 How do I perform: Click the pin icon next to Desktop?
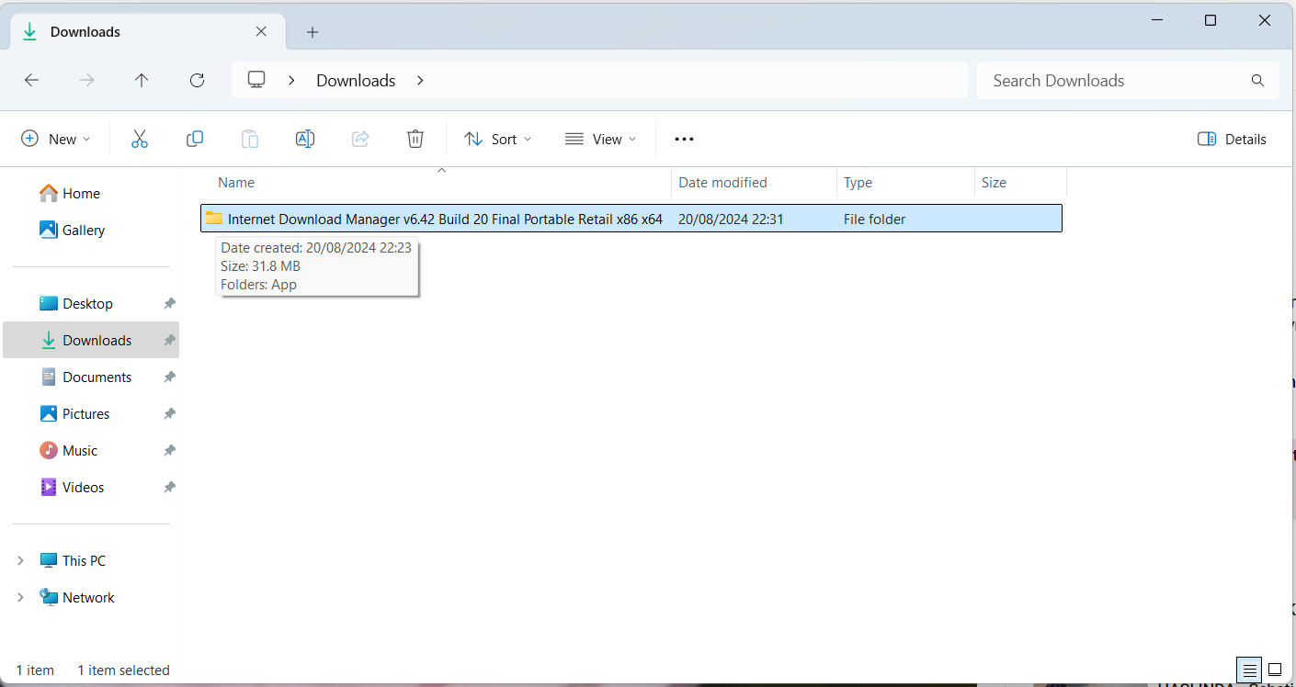tap(169, 303)
